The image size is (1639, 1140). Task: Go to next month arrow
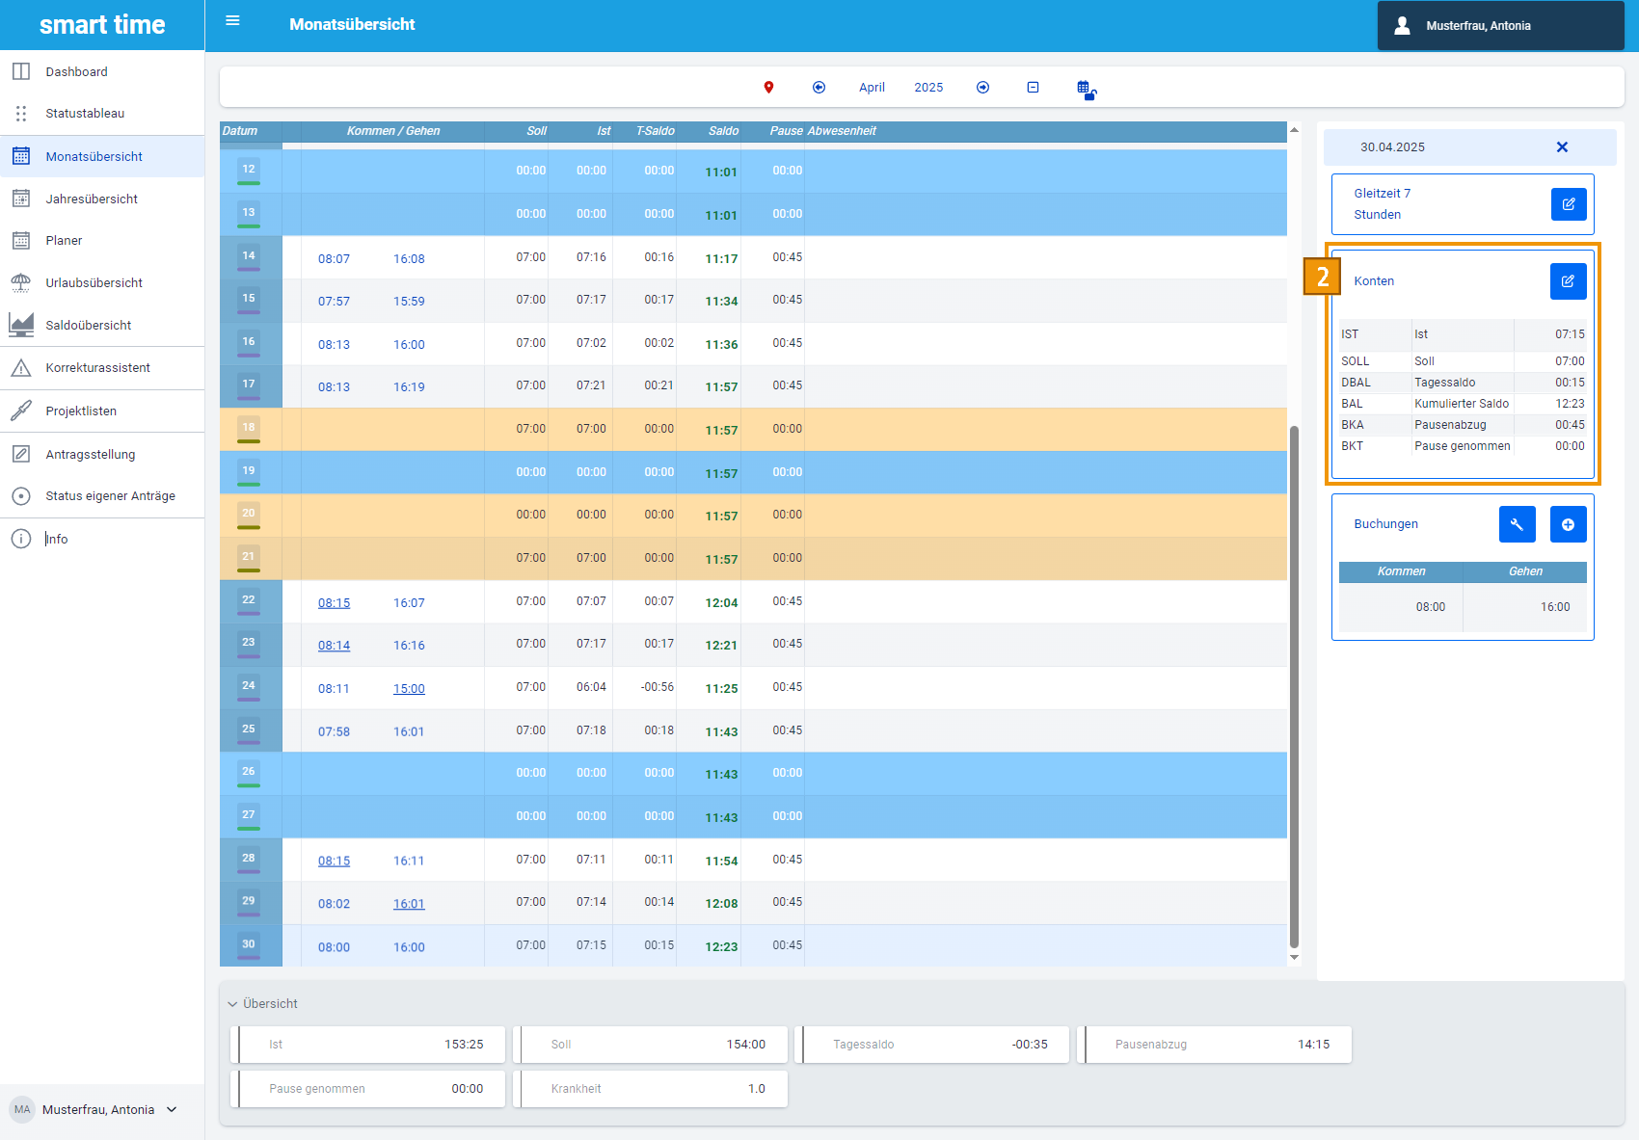click(982, 88)
